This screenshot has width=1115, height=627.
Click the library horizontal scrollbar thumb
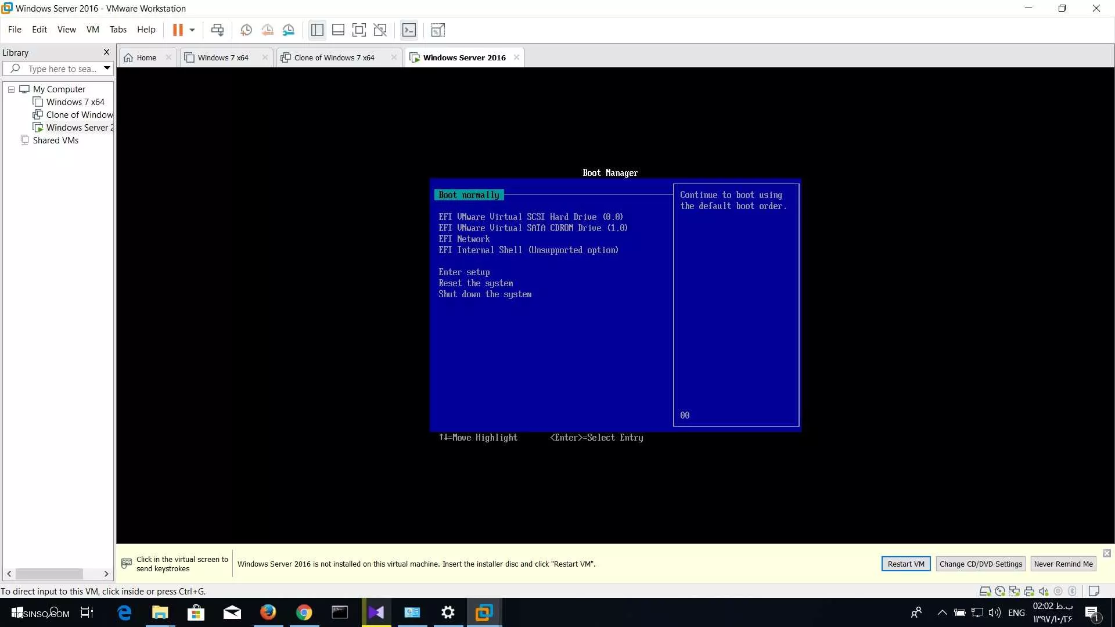[49, 574]
